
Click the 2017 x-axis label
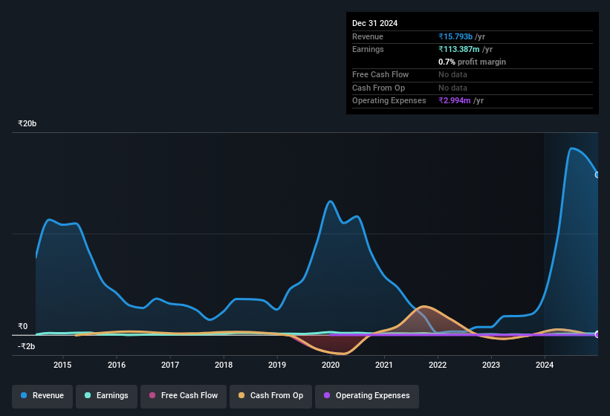click(x=170, y=365)
